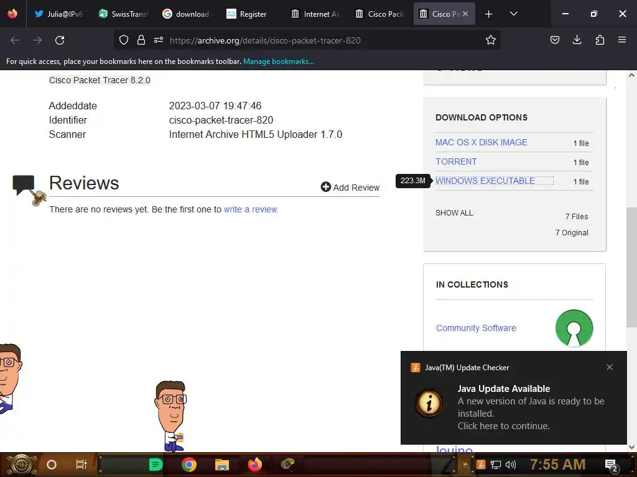
Task: Open File Explorer from taskbar
Action: tap(222, 465)
